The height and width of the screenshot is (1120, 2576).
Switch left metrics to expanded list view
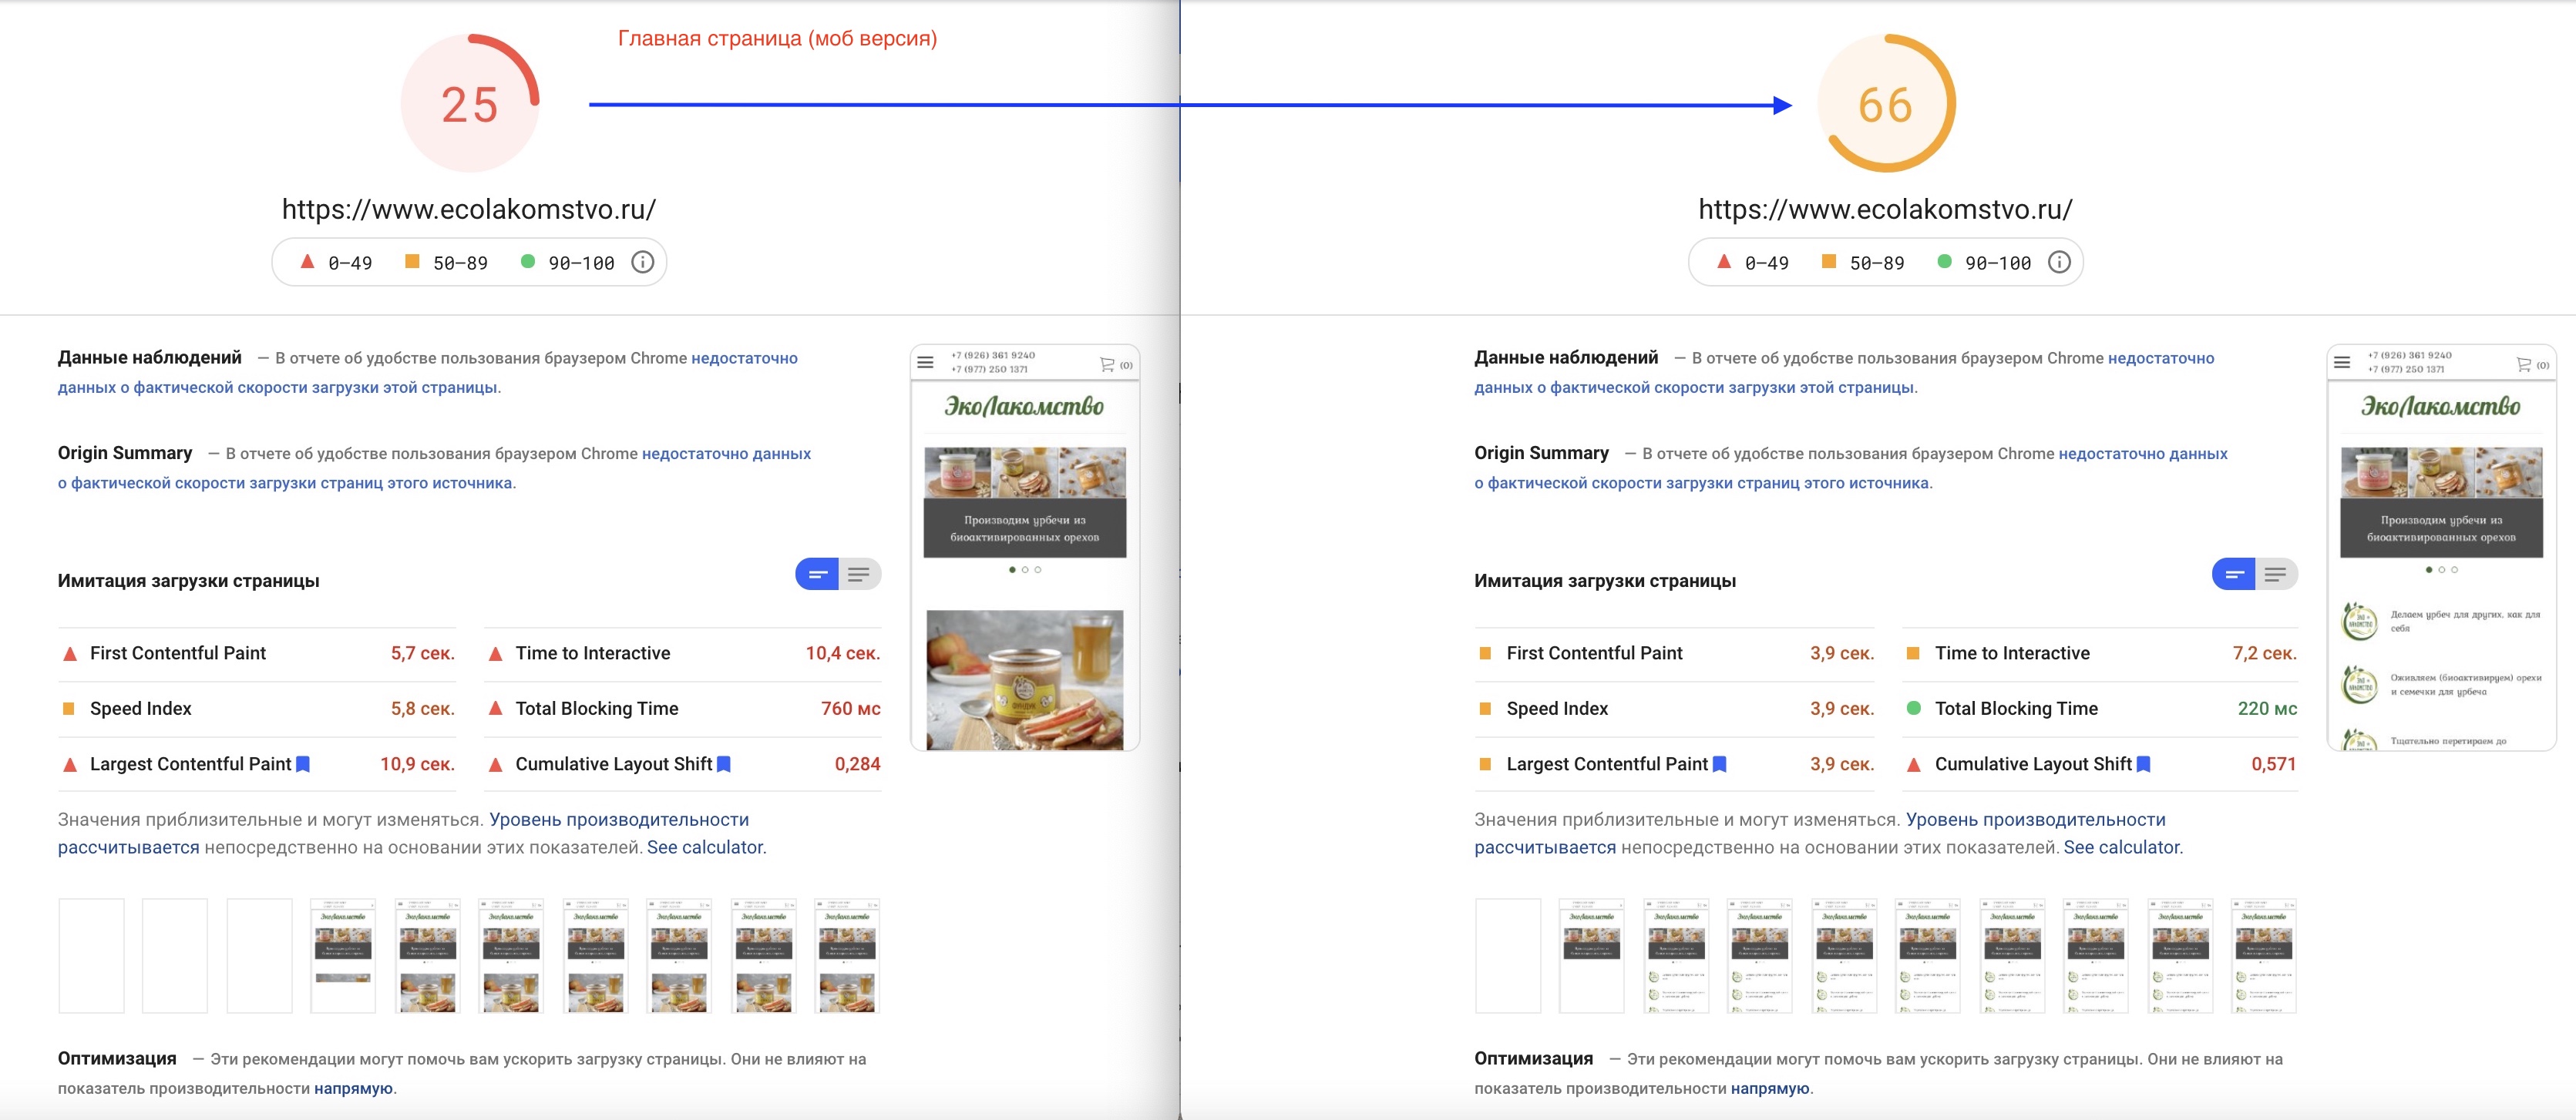[x=859, y=575]
